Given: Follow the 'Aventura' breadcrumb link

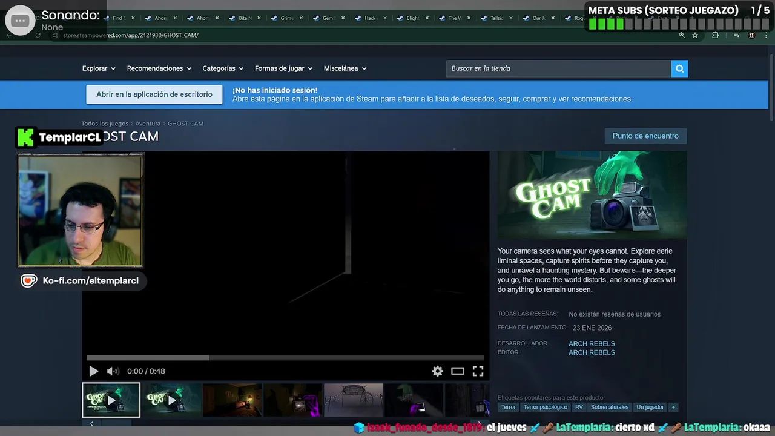Looking at the screenshot, I should (148, 124).
